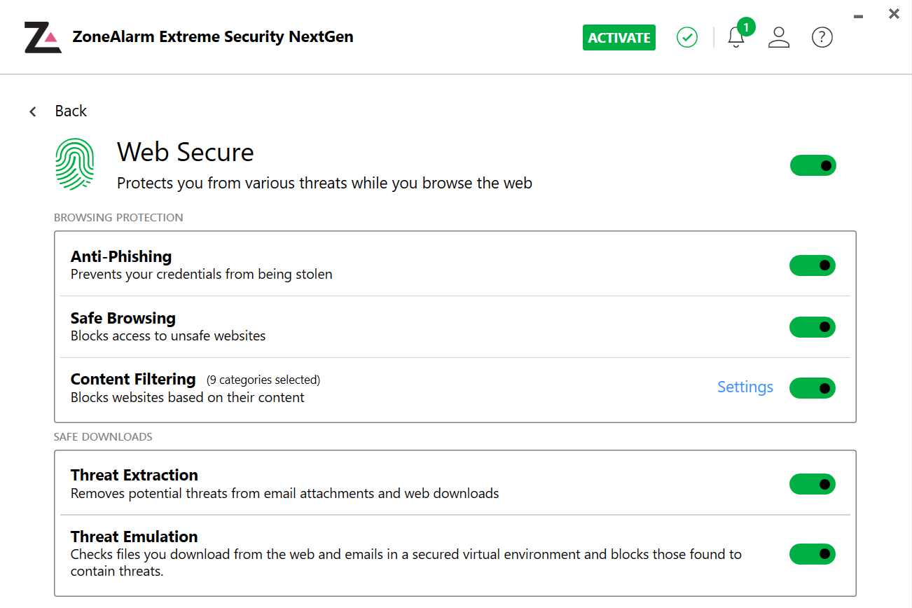This screenshot has width=912, height=608.
Task: Click the 'Protects you from various threats' subtitle
Action: coord(324,184)
